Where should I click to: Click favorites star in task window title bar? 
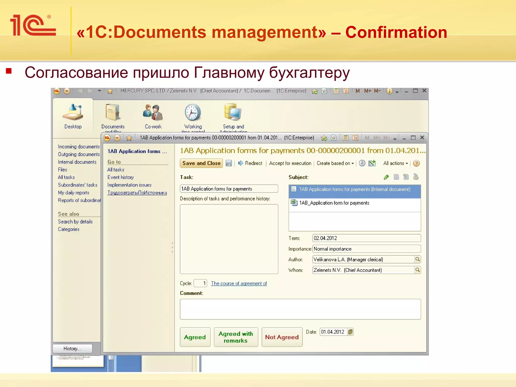click(129, 138)
